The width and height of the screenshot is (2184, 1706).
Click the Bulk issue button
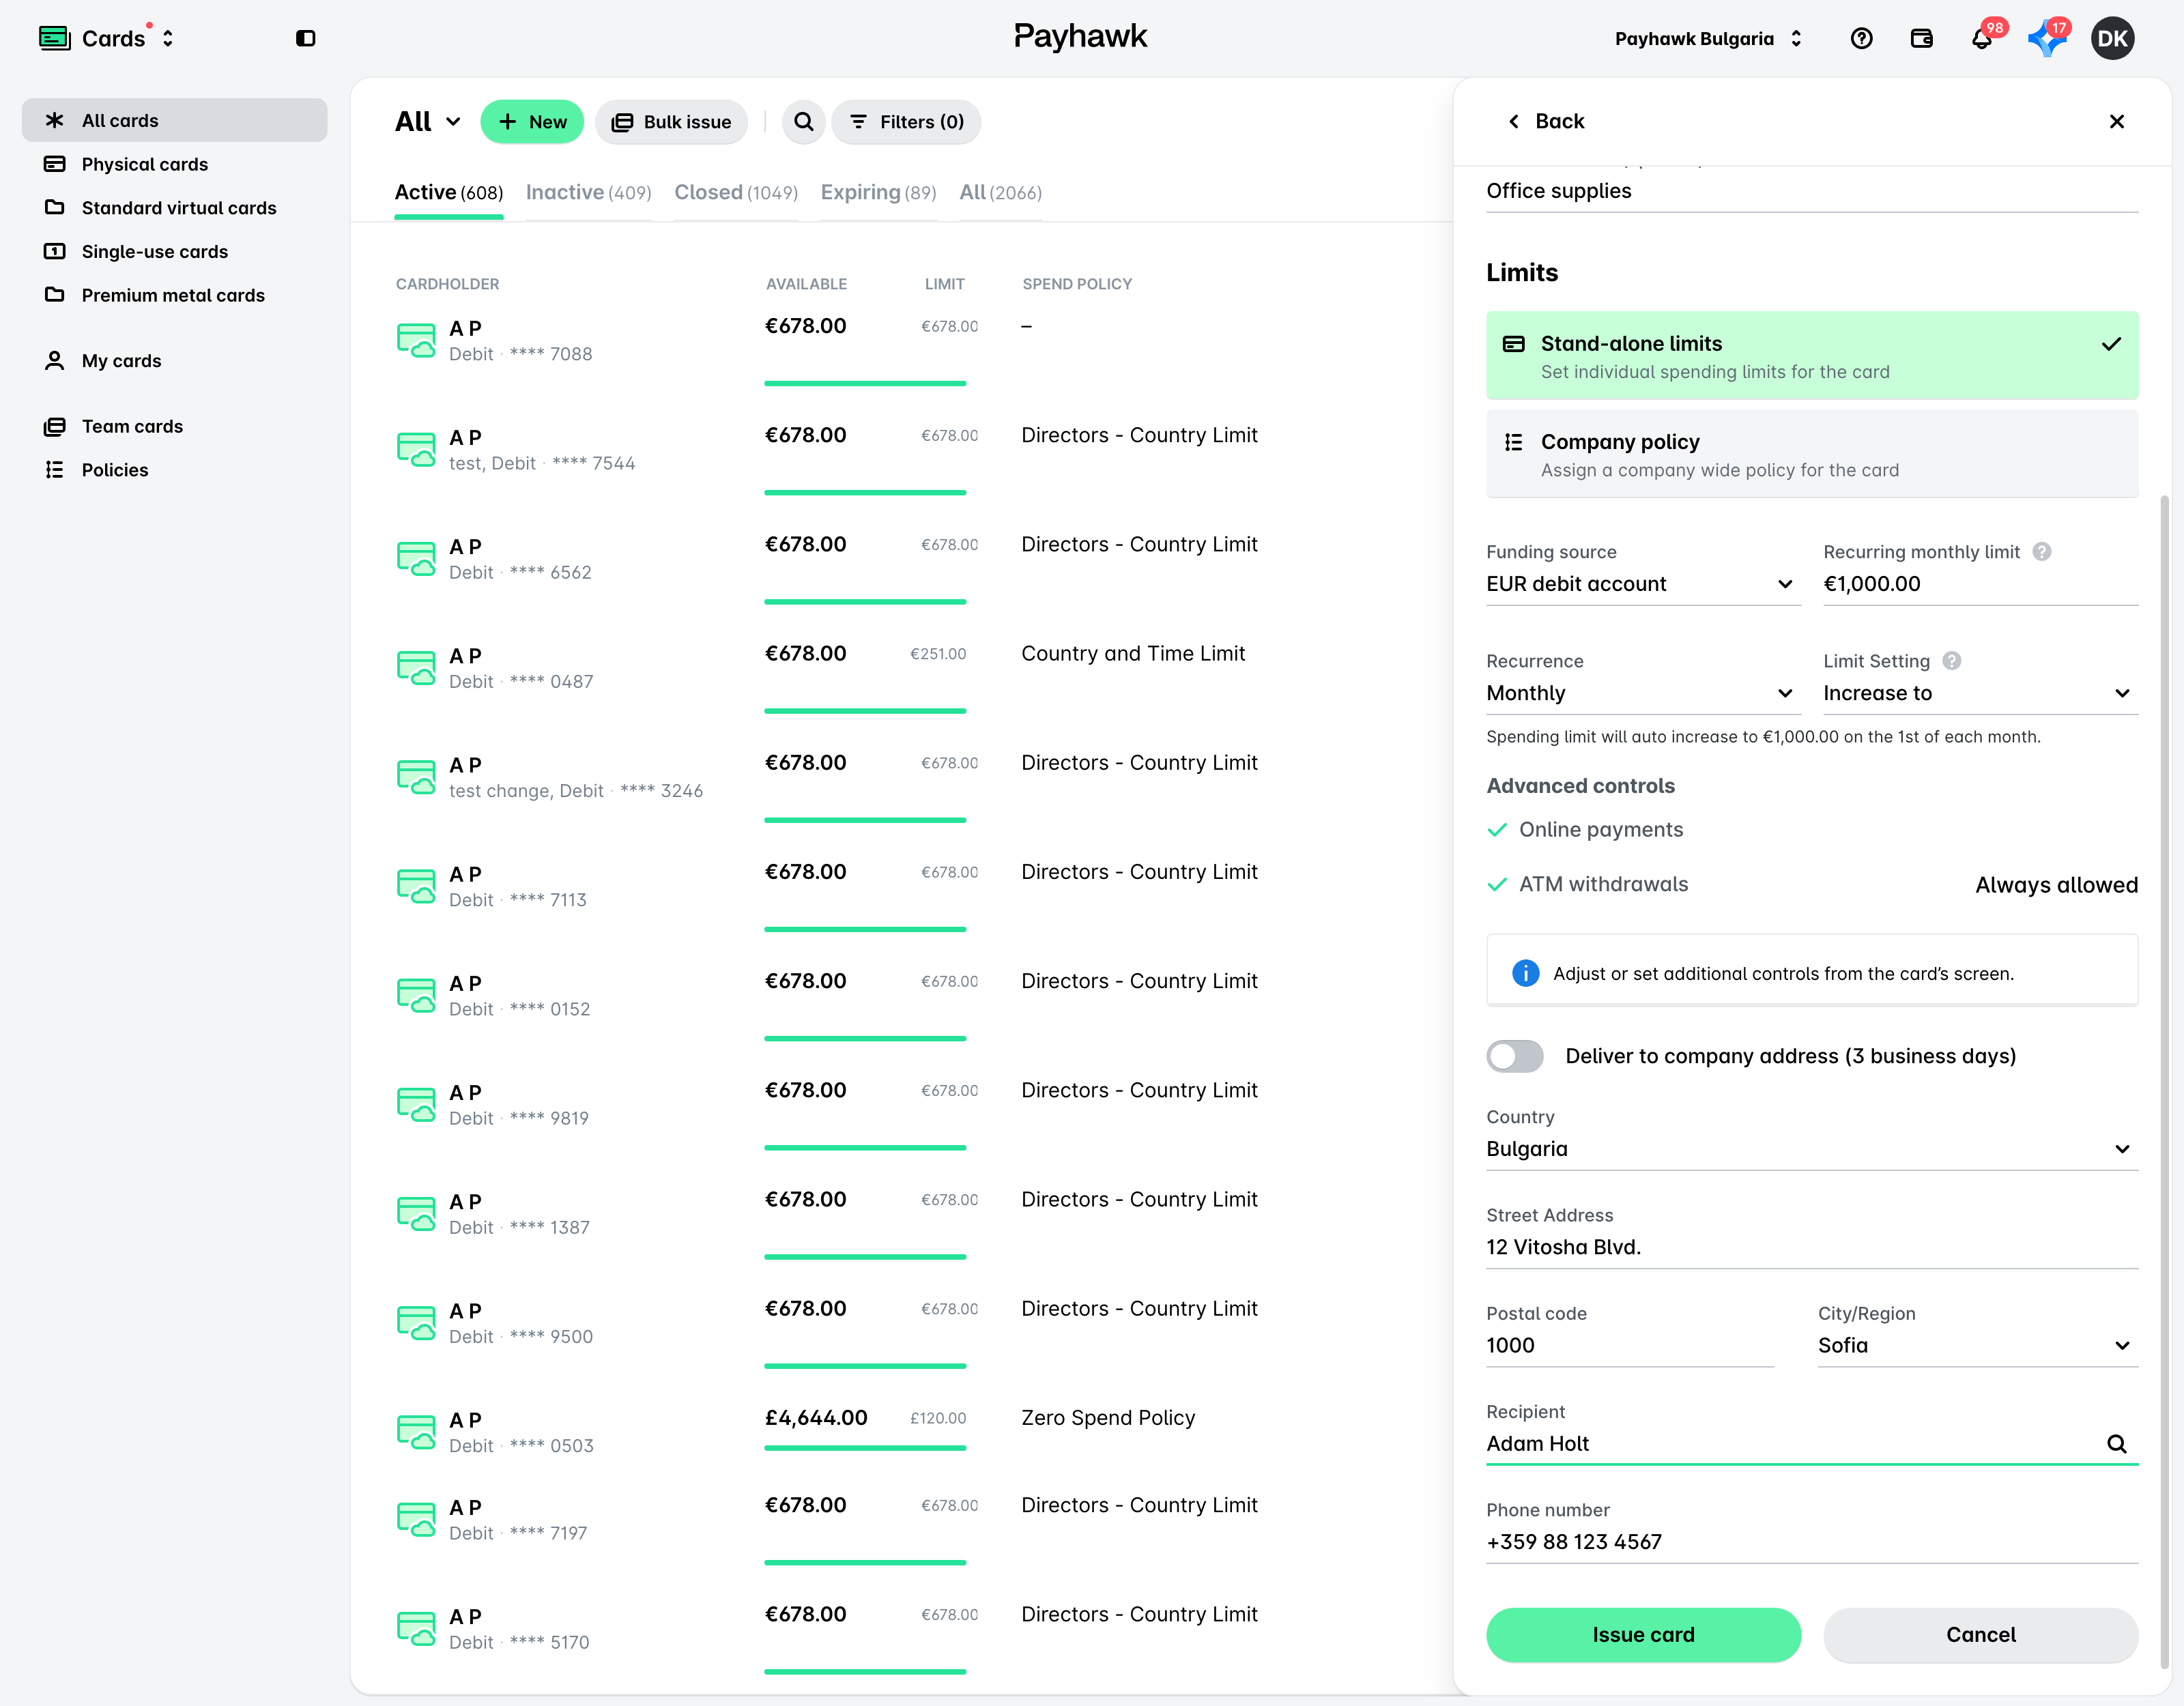tap(671, 122)
